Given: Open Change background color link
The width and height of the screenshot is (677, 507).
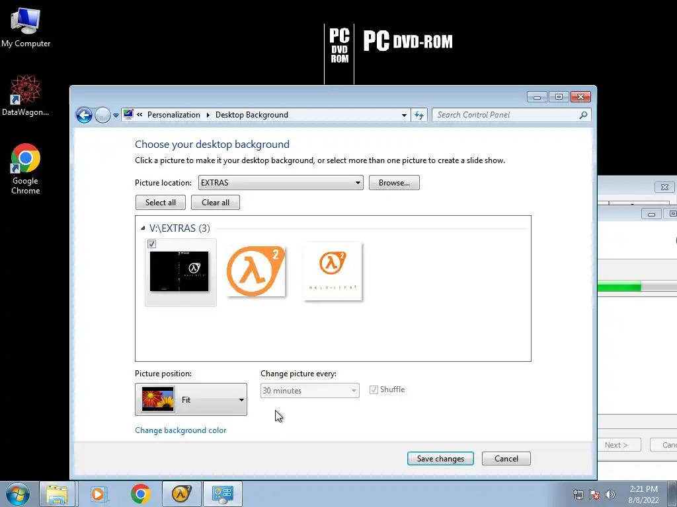Looking at the screenshot, I should pyautogui.click(x=180, y=430).
